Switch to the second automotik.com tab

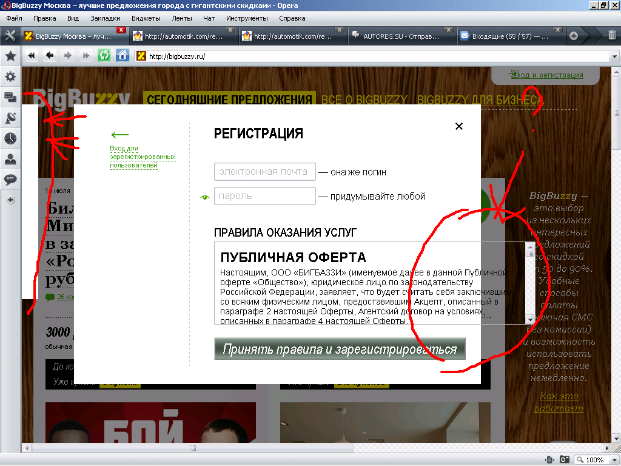pyautogui.click(x=292, y=36)
